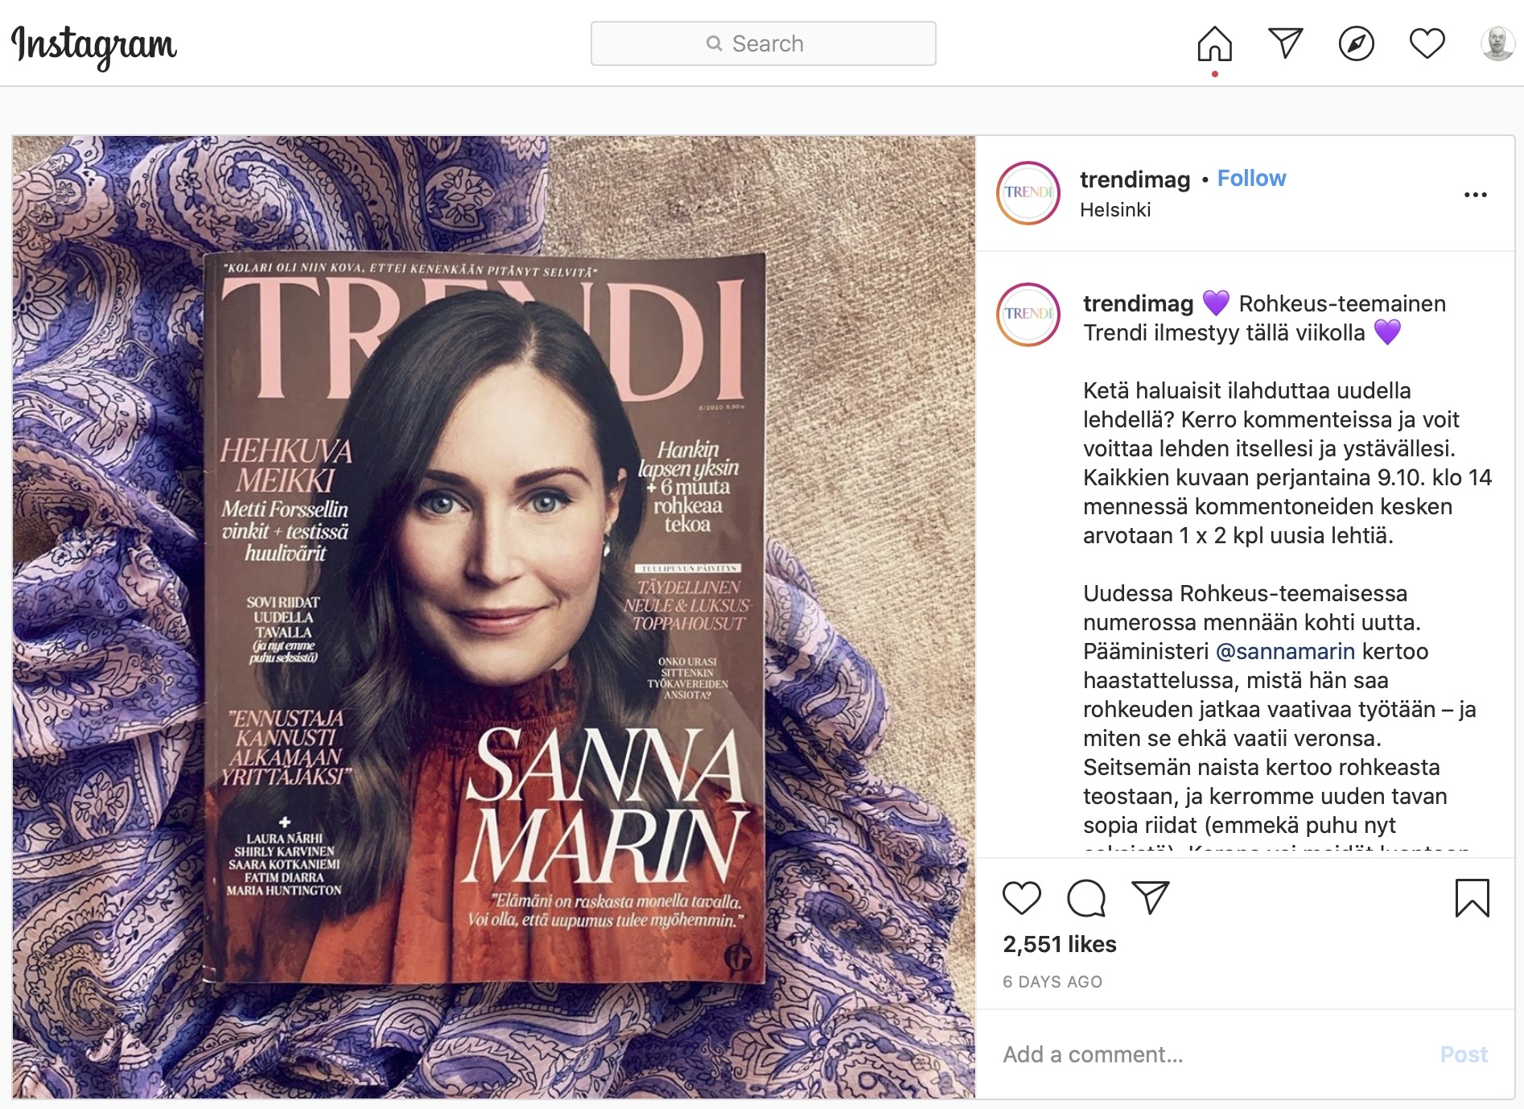Open the activity heart icon in the top bar
This screenshot has height=1109, width=1524.
click(x=1427, y=43)
